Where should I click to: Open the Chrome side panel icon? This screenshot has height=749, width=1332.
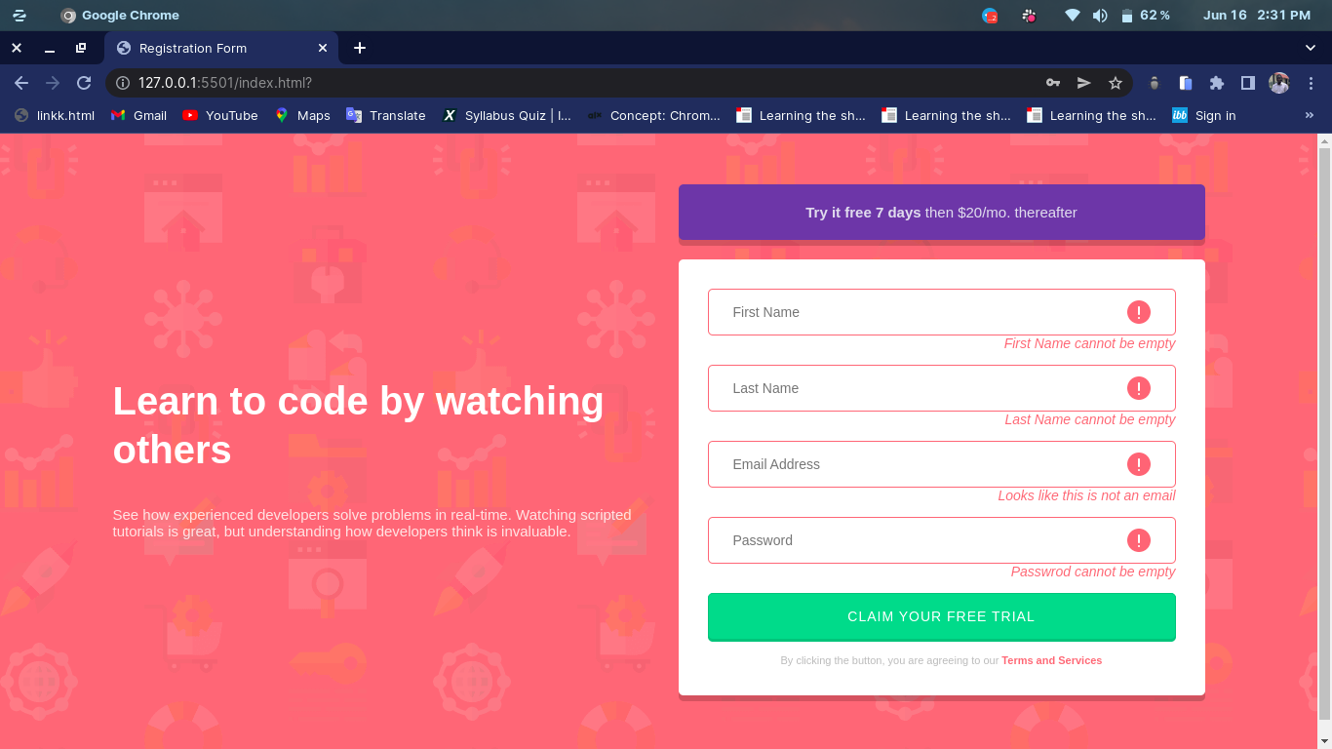click(x=1247, y=83)
